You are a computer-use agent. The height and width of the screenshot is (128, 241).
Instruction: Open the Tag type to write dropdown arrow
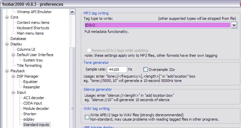click(234, 25)
